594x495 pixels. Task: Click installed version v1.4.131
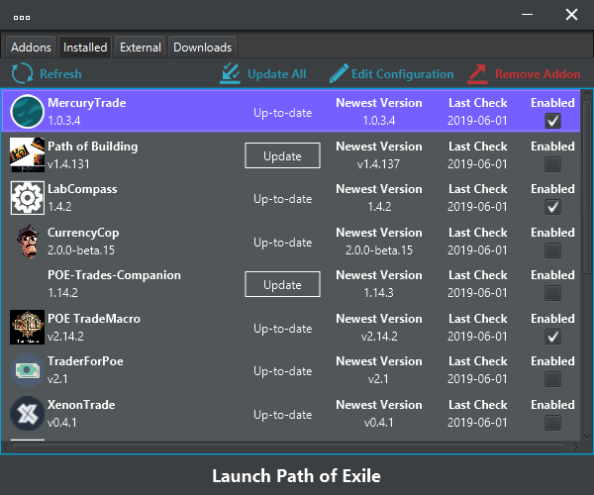[68, 164]
